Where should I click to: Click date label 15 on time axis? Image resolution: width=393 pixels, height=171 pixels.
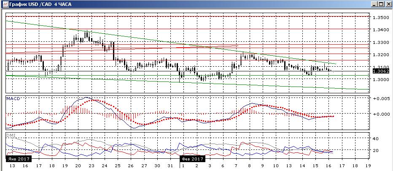point(315,166)
